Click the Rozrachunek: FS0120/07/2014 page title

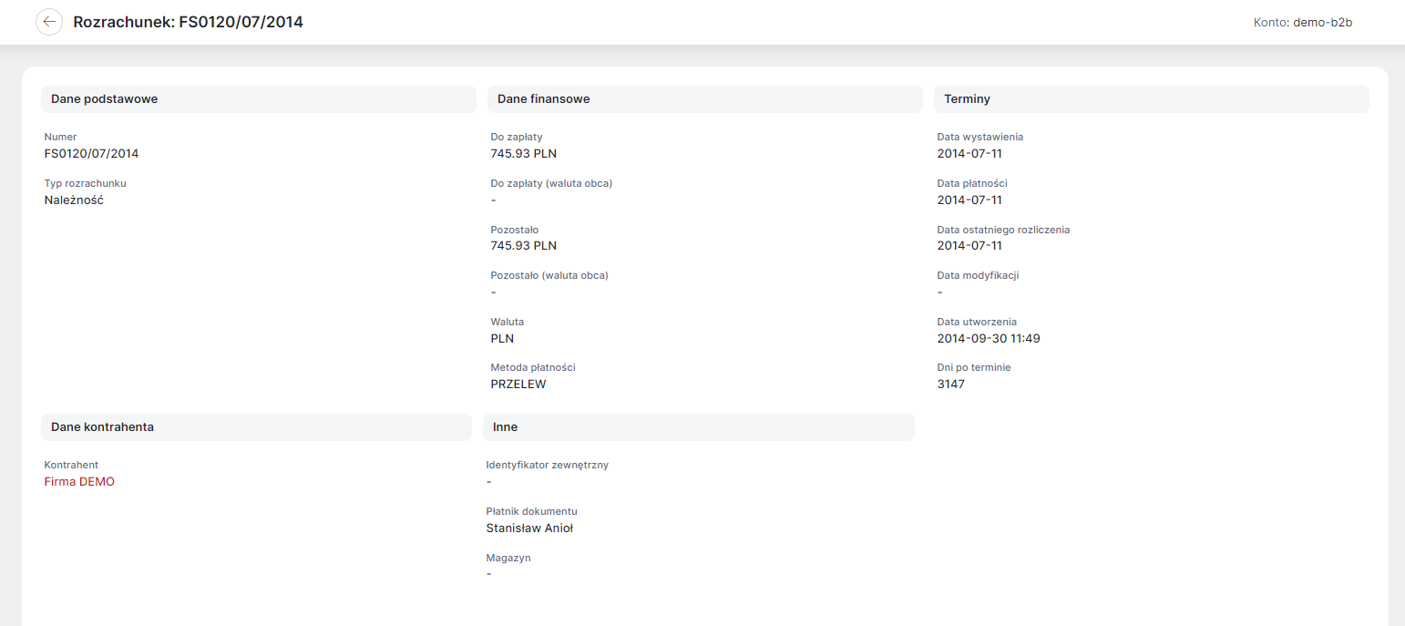point(189,22)
